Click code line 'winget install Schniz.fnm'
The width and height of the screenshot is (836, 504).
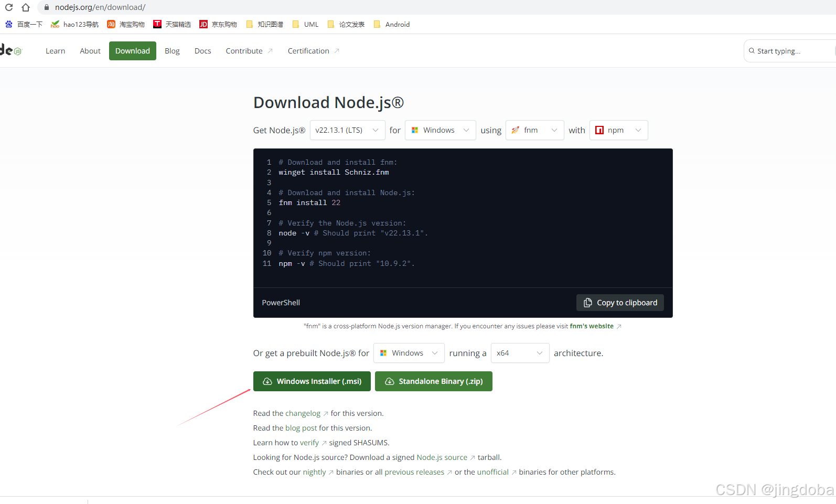(x=334, y=173)
